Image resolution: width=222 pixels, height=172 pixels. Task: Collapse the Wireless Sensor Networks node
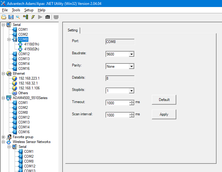tap(3, 142)
